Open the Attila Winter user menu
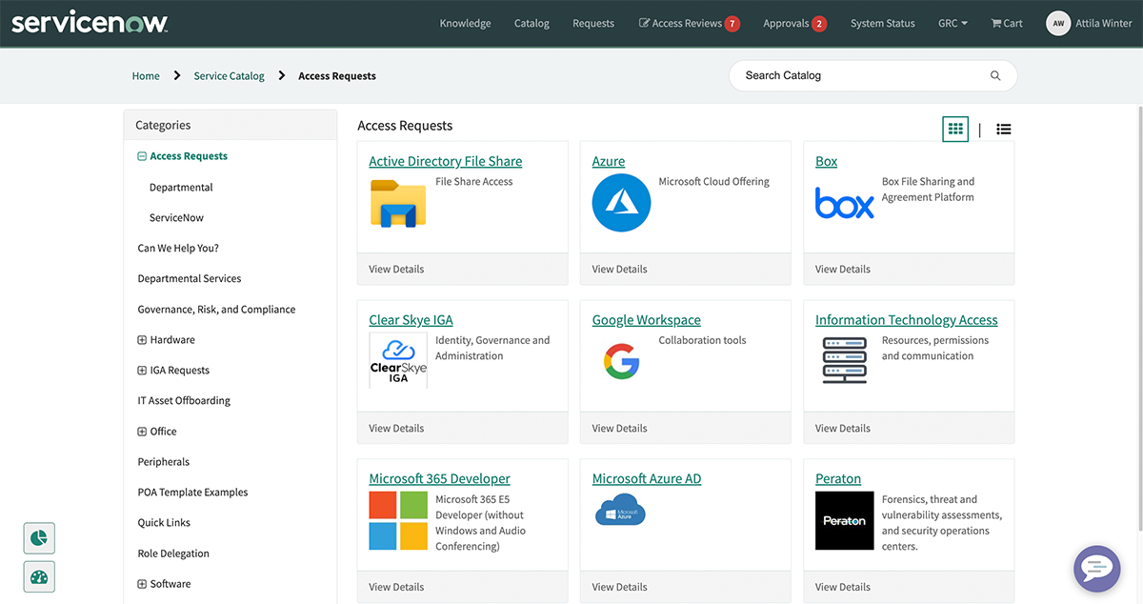The width and height of the screenshot is (1143, 604). (1104, 23)
